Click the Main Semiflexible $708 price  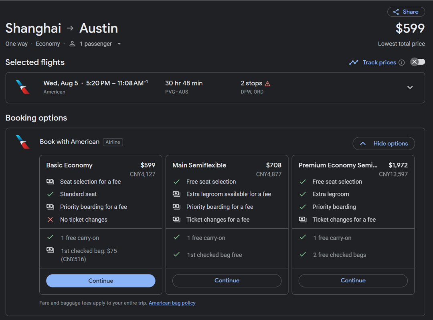pos(273,165)
